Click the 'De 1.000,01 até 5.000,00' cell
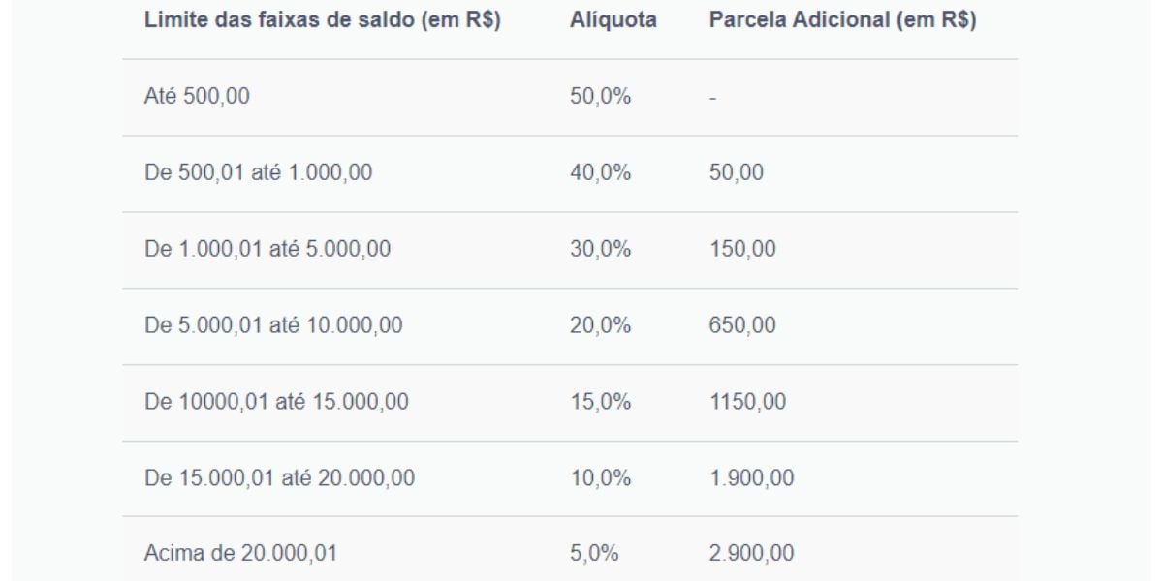 coord(267,249)
